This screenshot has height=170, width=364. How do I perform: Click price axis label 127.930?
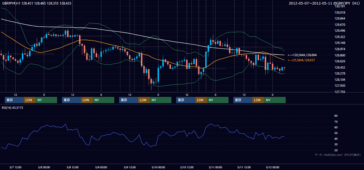click(x=340, y=86)
